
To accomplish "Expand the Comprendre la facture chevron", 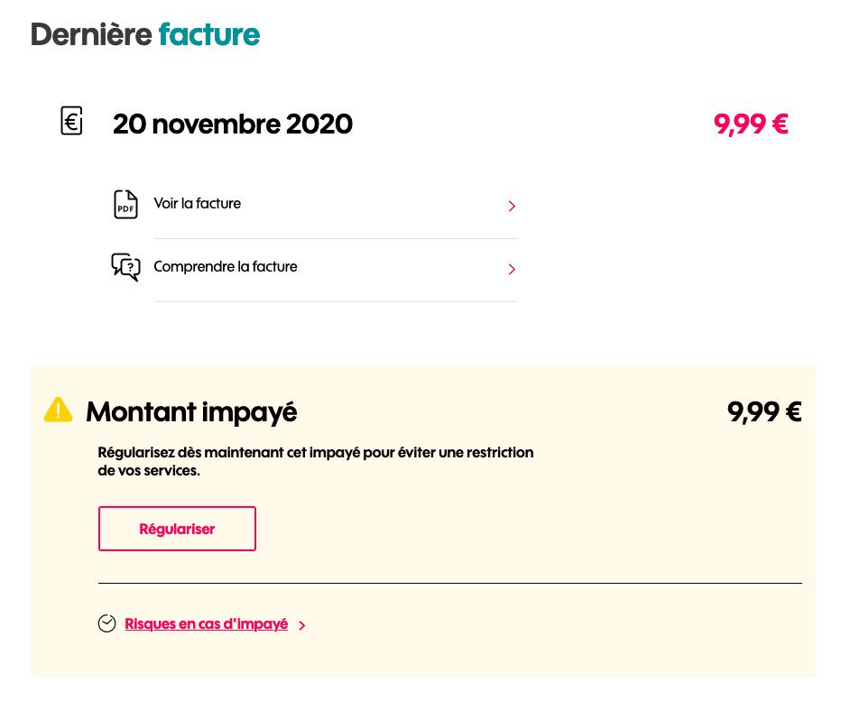I will point(512,269).
